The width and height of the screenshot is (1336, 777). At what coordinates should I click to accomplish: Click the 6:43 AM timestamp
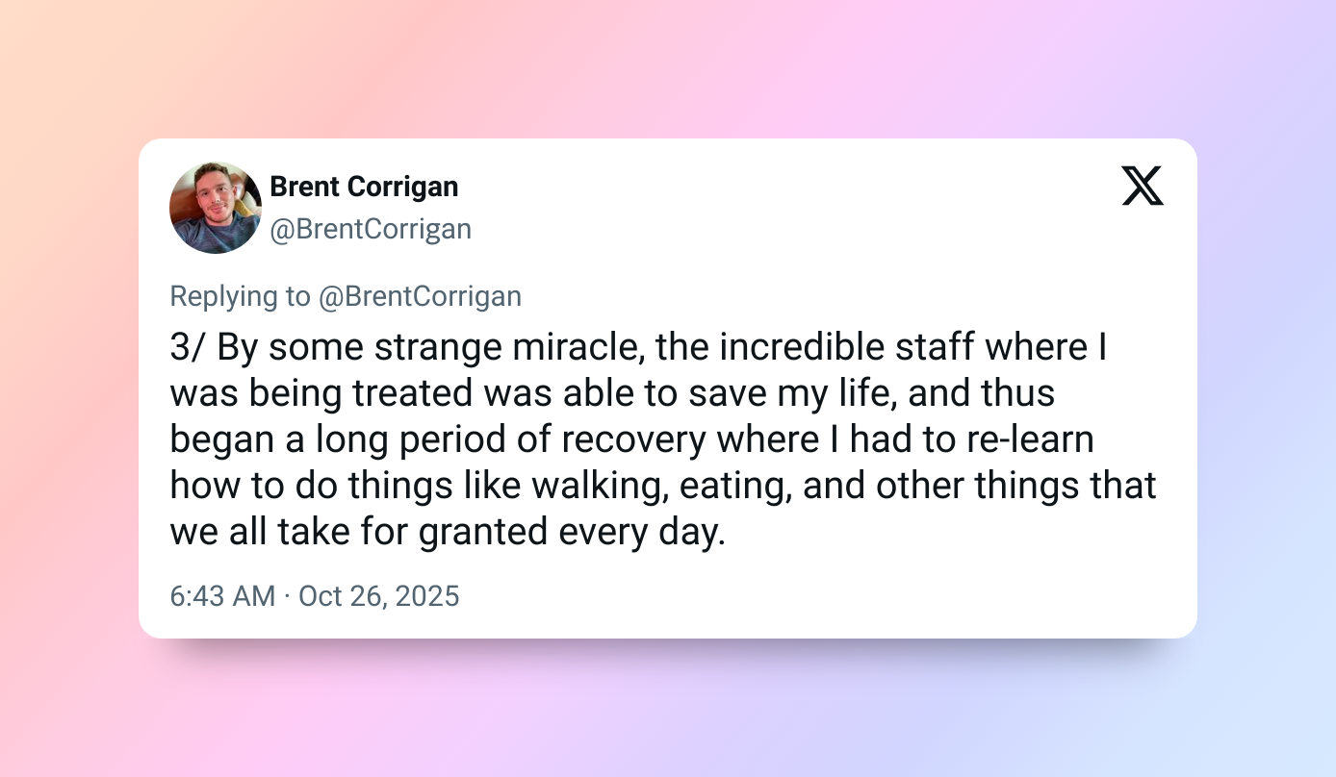pyautogui.click(x=222, y=596)
